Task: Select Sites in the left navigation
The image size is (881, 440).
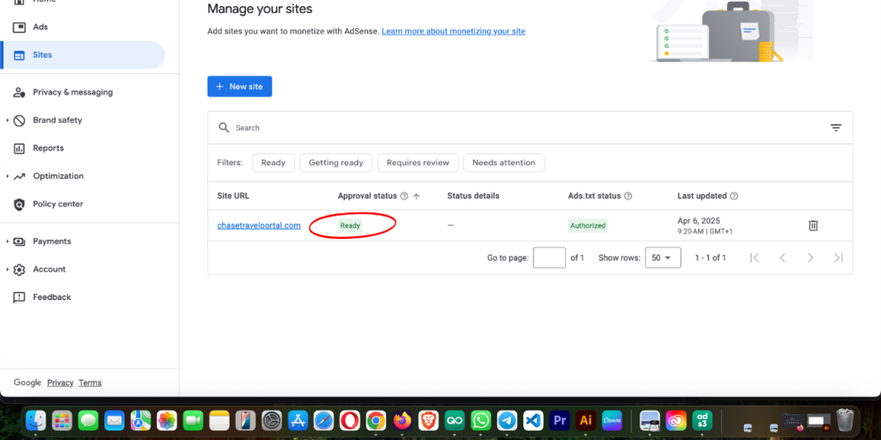Action: (83, 55)
